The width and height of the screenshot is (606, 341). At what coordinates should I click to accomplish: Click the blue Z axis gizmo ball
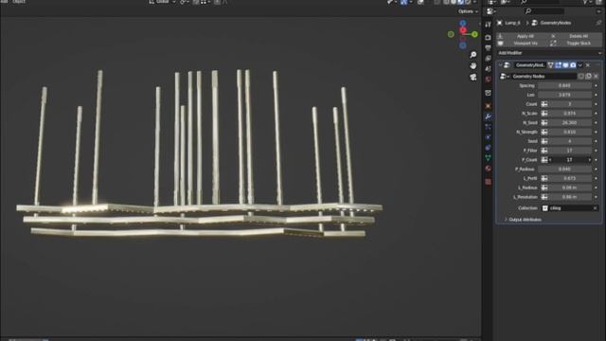click(x=463, y=24)
